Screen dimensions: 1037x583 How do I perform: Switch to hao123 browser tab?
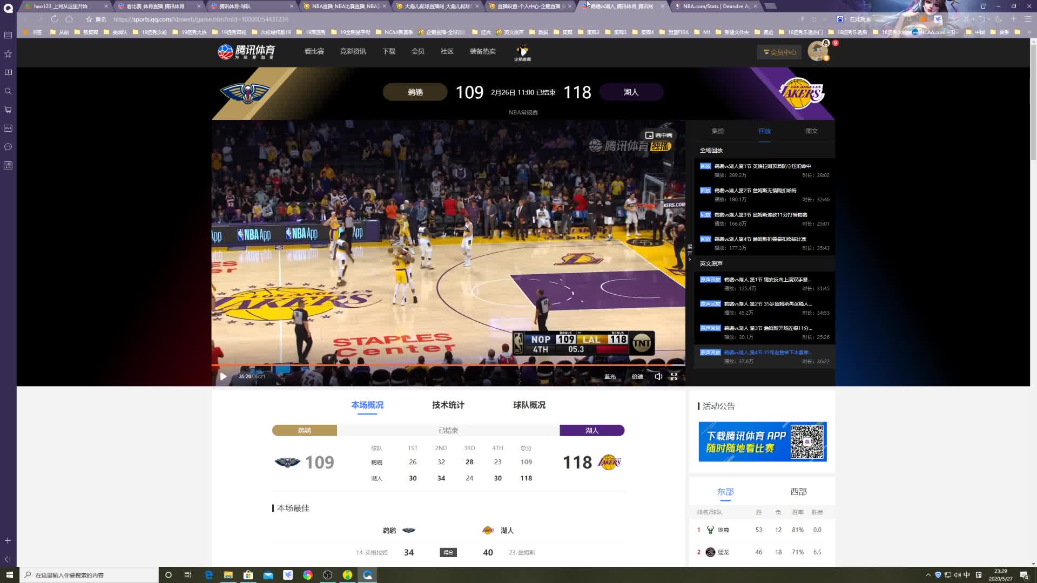click(x=66, y=6)
